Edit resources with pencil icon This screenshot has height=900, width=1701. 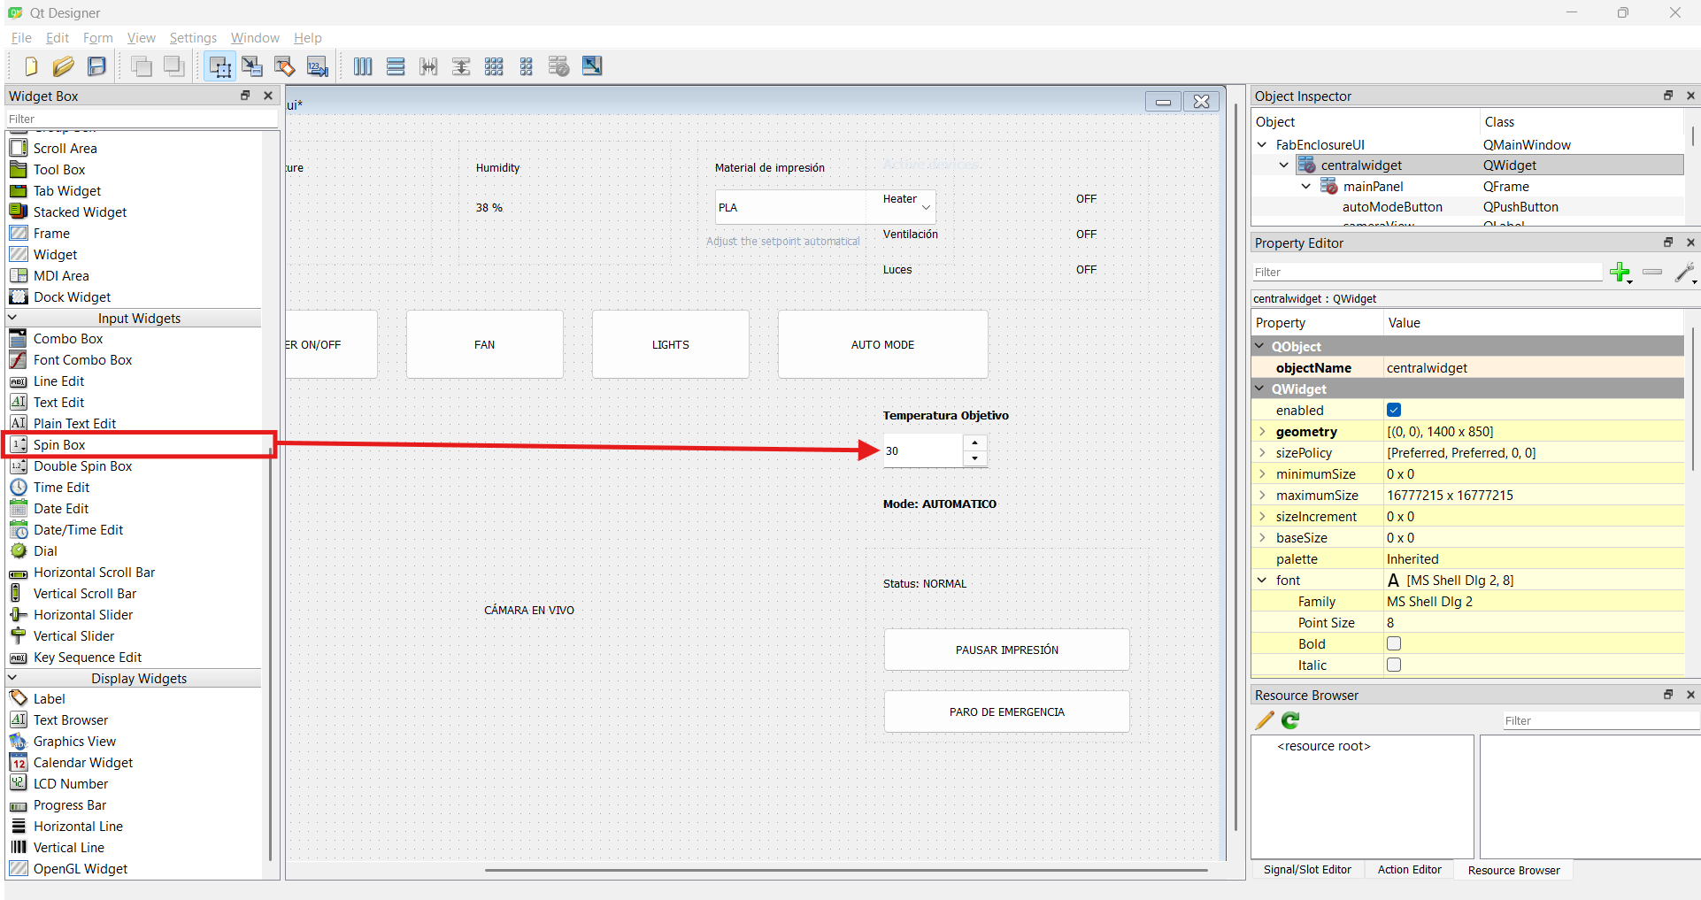(x=1265, y=720)
